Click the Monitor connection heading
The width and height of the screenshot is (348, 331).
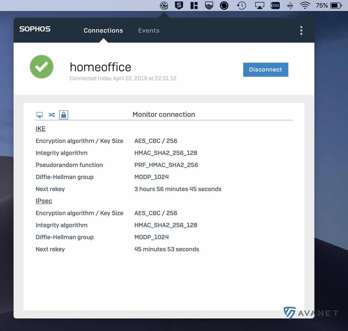tap(164, 114)
